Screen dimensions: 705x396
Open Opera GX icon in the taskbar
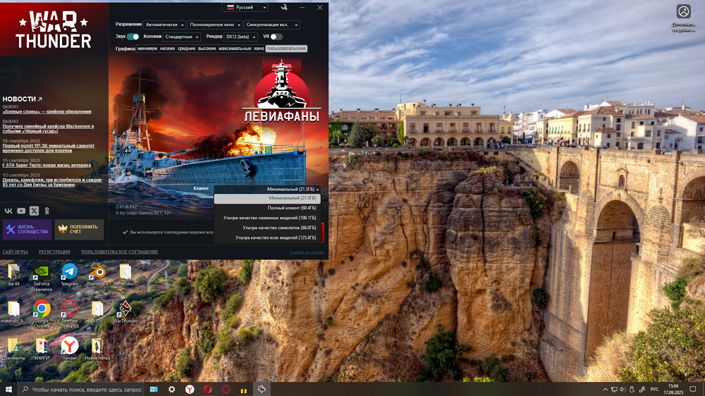tap(226, 389)
